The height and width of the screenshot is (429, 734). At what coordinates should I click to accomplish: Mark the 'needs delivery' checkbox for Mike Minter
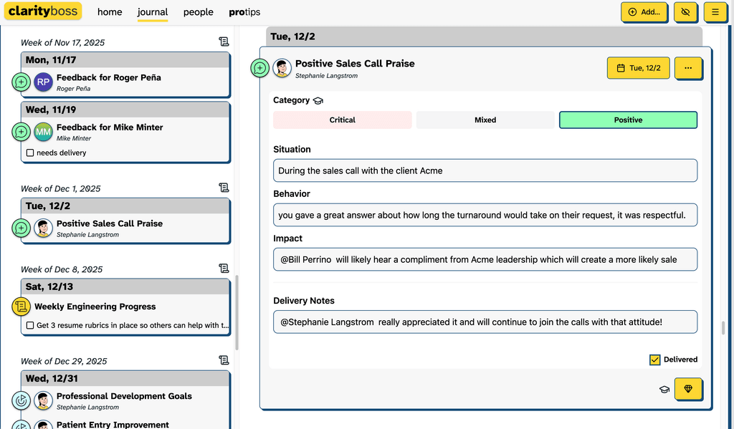pyautogui.click(x=29, y=152)
